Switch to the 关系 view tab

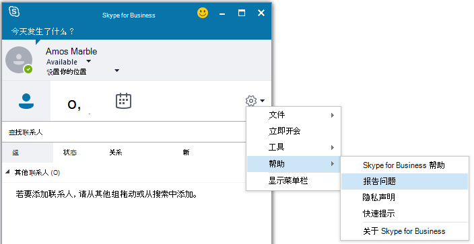pyautogui.click(x=116, y=152)
